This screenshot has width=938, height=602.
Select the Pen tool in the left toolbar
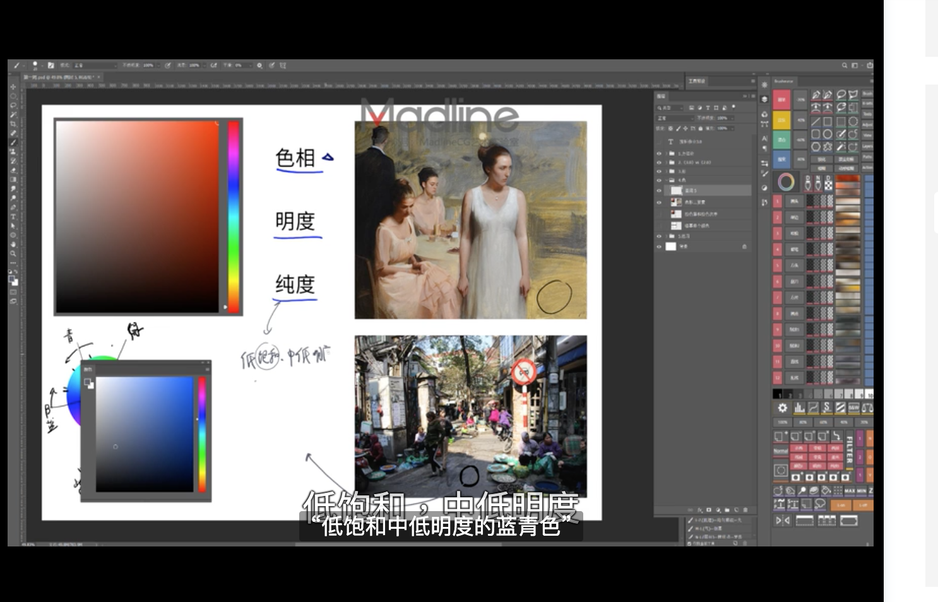[13, 206]
